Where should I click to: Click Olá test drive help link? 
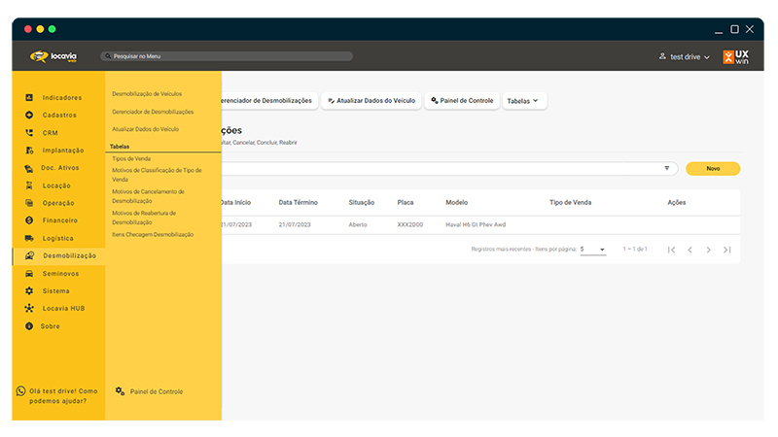57,396
